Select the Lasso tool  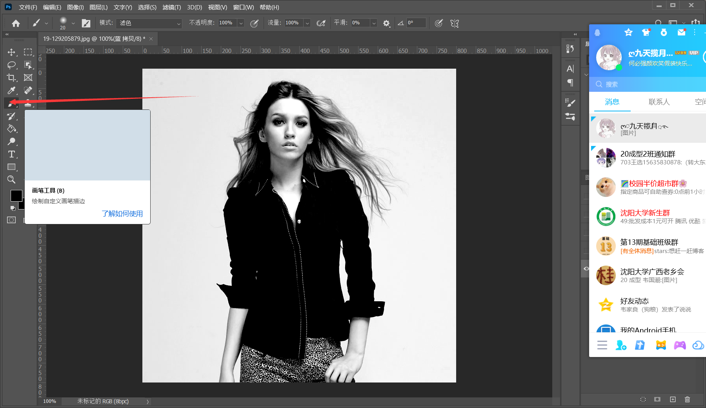click(11, 65)
